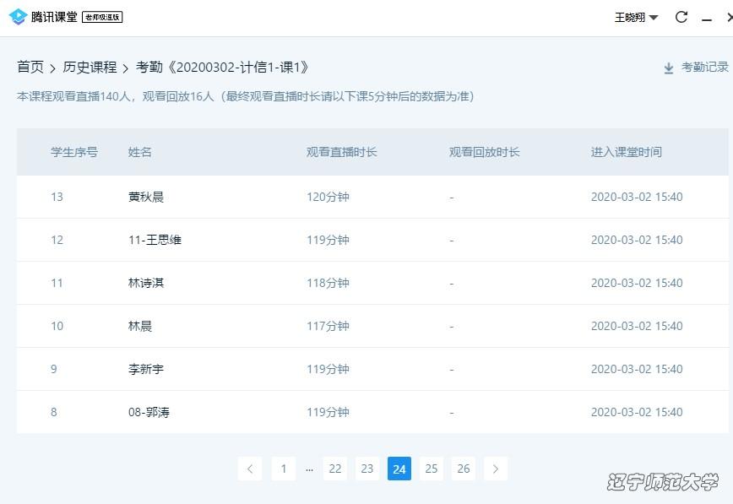This screenshot has width=733, height=504.
Task: Go to previous page with left arrow
Action: click(x=250, y=469)
